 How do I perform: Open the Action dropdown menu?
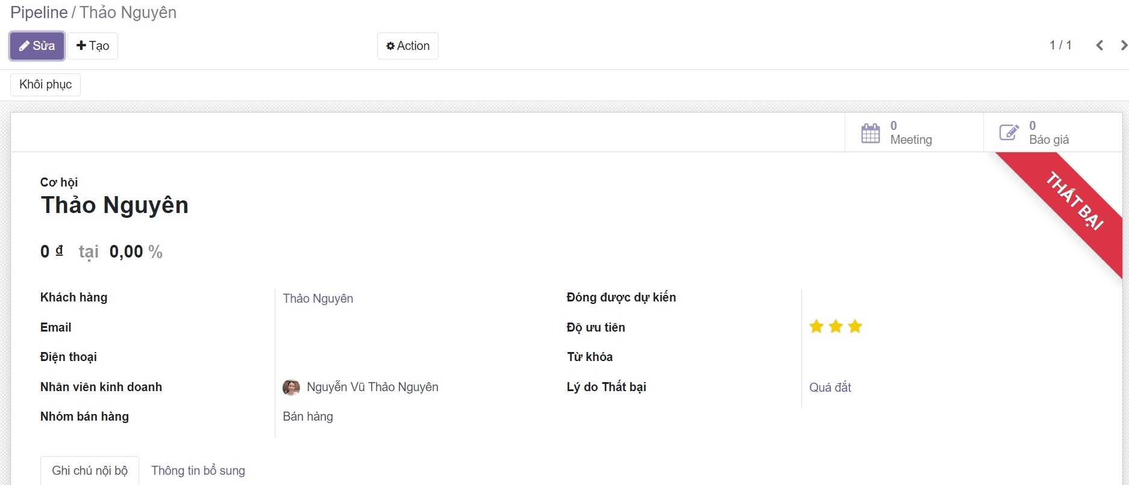[x=408, y=46]
